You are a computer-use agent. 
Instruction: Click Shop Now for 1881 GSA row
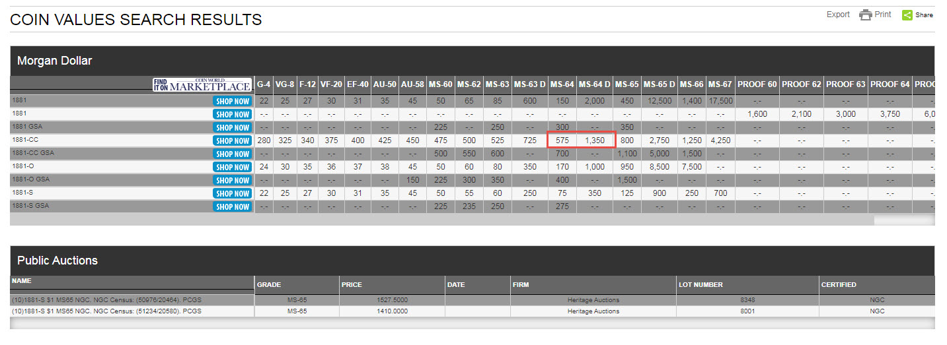pos(233,127)
